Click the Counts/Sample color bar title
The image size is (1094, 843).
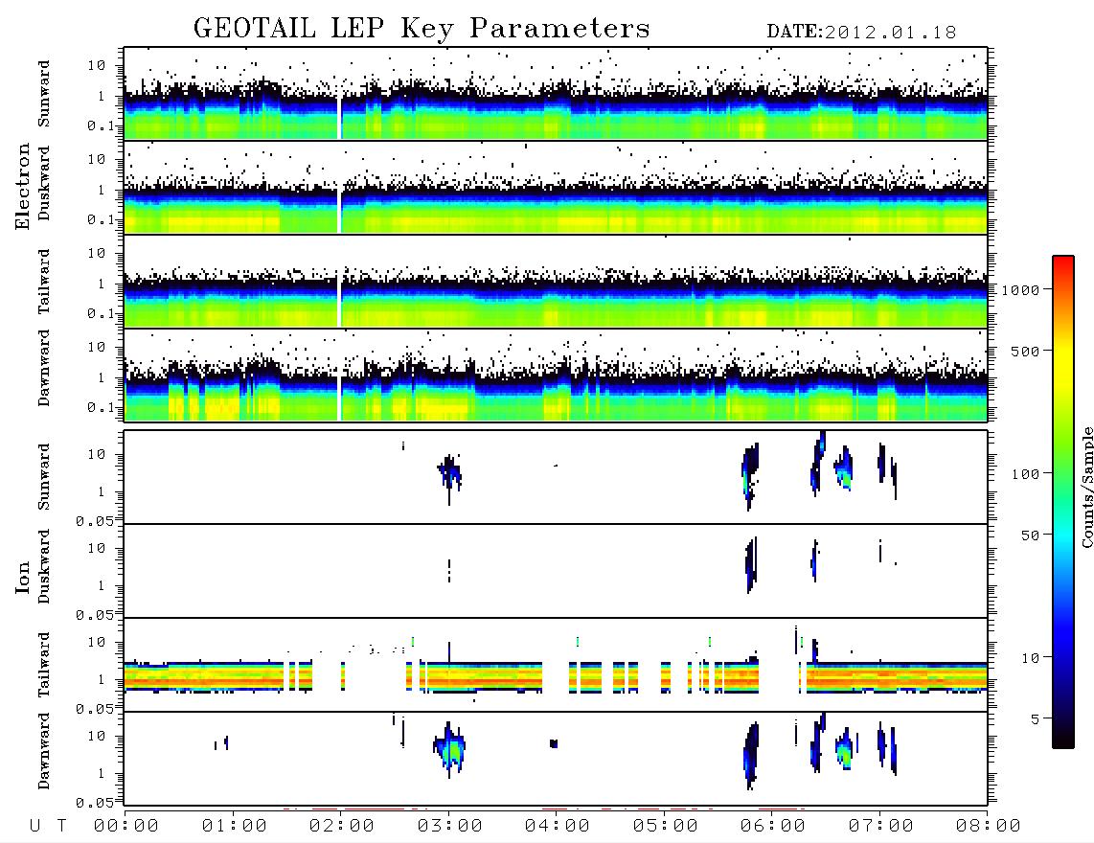(1087, 487)
